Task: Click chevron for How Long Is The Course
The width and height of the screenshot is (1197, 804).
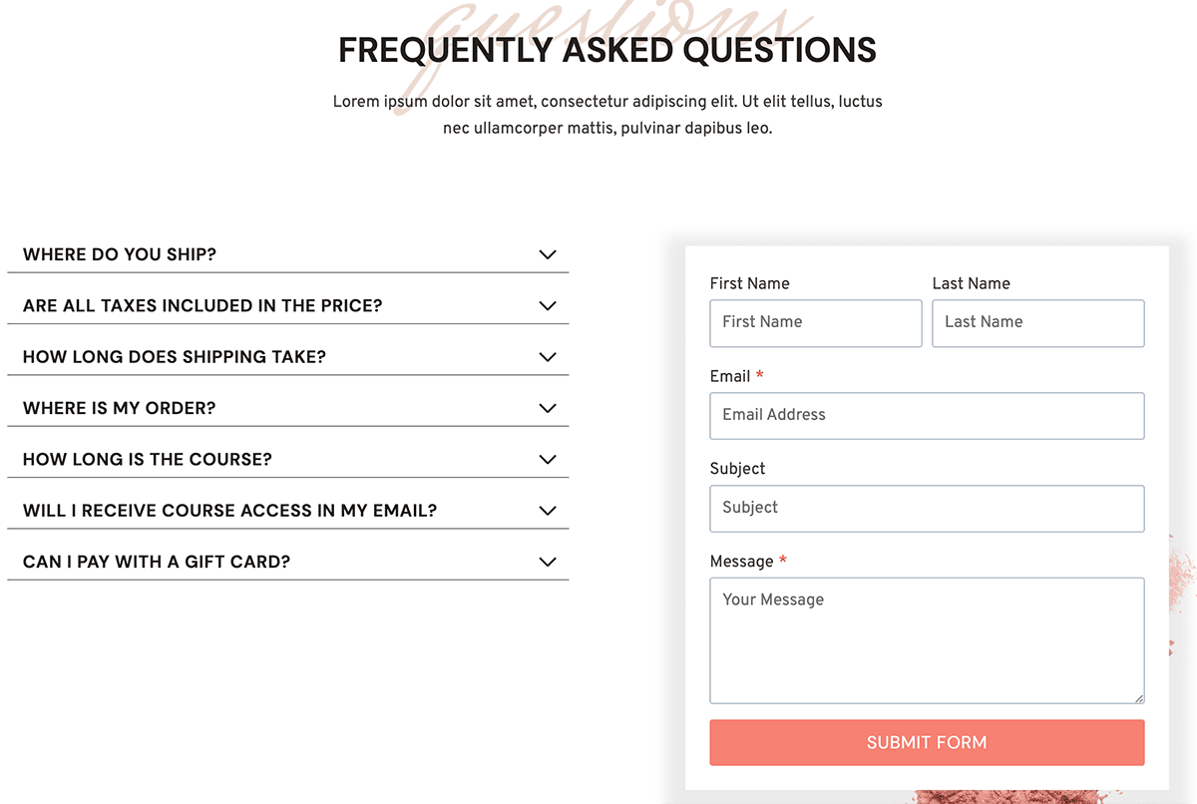Action: pyautogui.click(x=547, y=460)
